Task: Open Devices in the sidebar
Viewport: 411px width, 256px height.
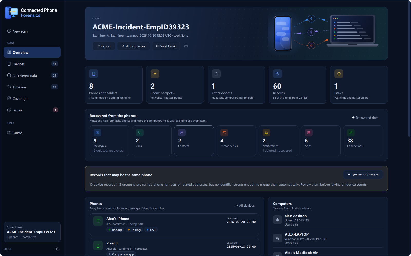Action: (x=32, y=64)
